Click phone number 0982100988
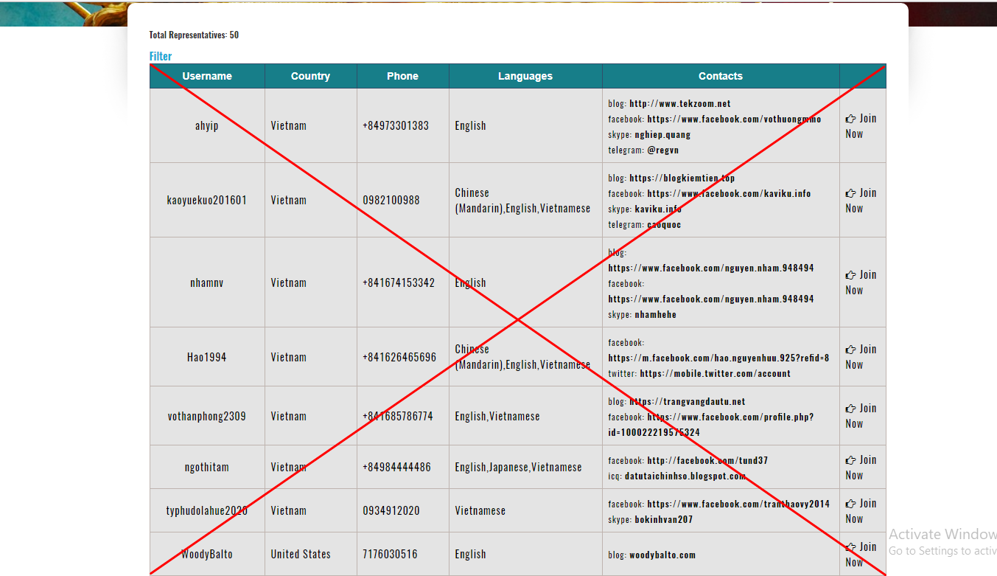 (391, 201)
